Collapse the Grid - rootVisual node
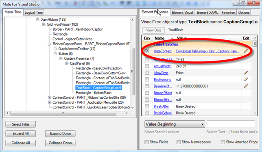This screenshot has height=152, width=262. (44, 24)
